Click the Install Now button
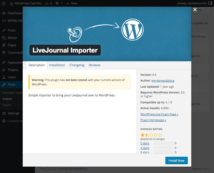 [x=176, y=161]
